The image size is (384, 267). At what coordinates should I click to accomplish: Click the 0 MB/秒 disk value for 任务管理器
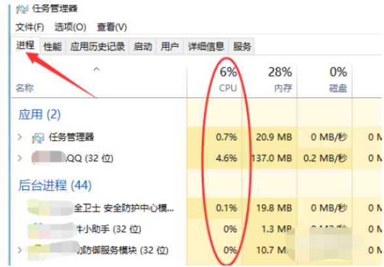[329, 137]
